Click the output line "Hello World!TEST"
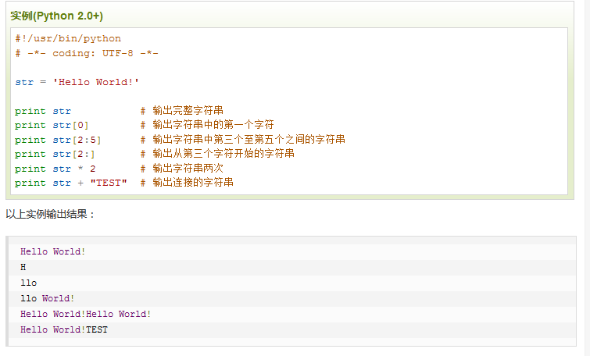The image size is (590, 356). click(x=64, y=329)
